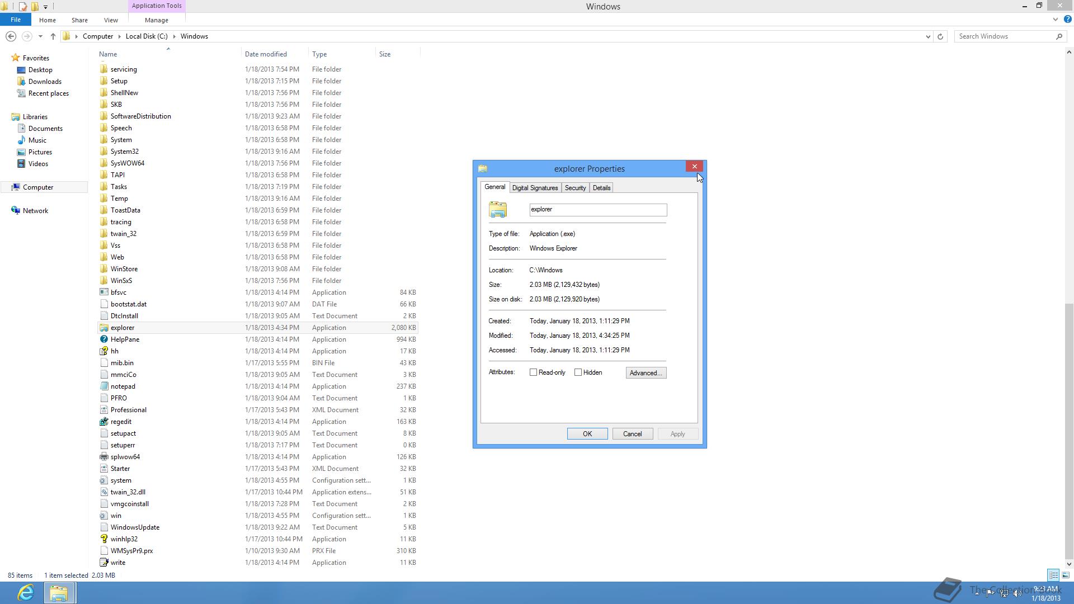The width and height of the screenshot is (1074, 604).
Task: Click the hh application icon
Action: tap(103, 351)
